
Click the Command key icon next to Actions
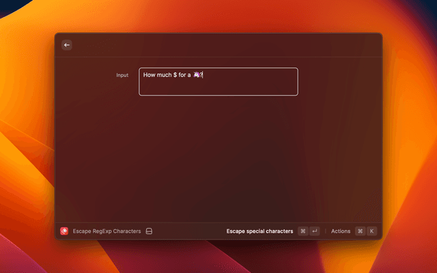(x=360, y=231)
